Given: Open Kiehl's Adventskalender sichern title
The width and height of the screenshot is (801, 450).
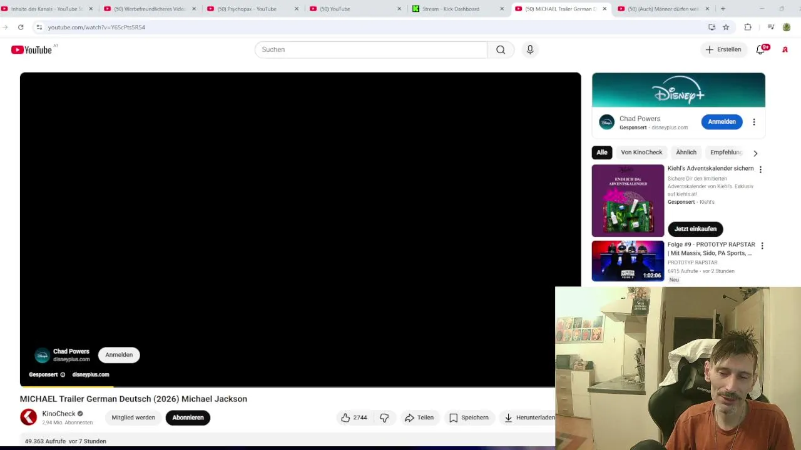Looking at the screenshot, I should [x=710, y=168].
